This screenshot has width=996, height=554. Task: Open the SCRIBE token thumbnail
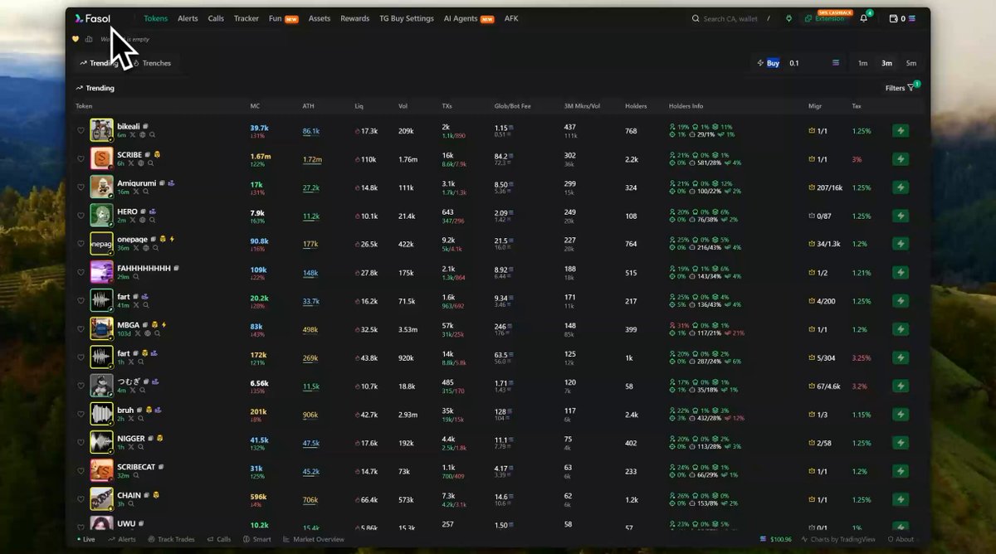coord(101,158)
